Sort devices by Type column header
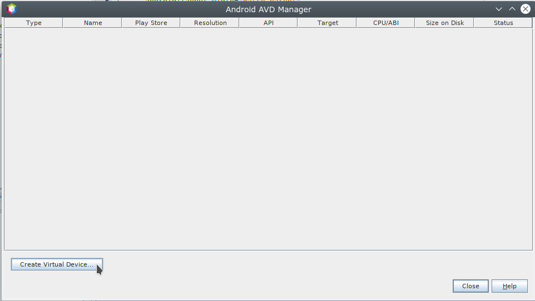The height and width of the screenshot is (301, 535). tap(33, 23)
